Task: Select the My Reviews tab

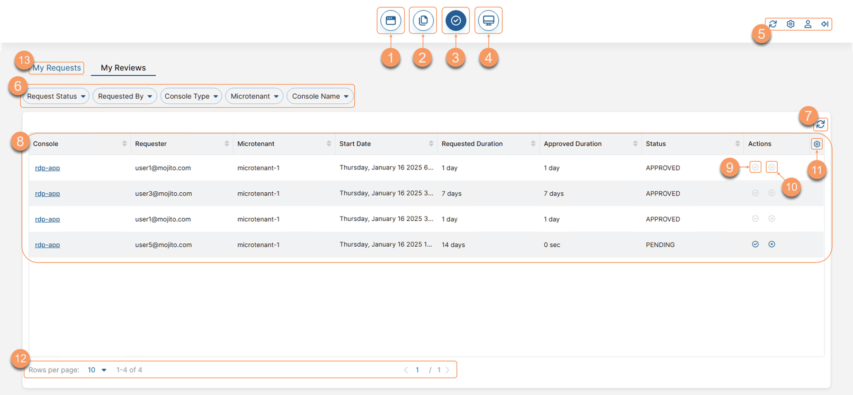Action: pos(123,68)
